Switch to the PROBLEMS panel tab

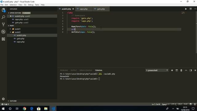[64, 70]
